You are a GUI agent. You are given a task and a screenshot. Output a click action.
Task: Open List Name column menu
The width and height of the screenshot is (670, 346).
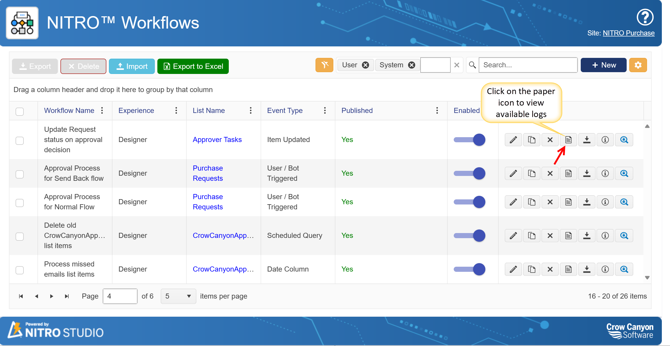250,110
